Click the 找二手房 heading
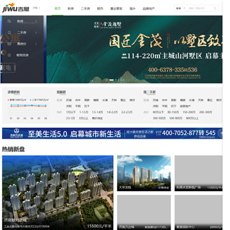The width and height of the screenshot is (230, 230). (x=149, y=92)
